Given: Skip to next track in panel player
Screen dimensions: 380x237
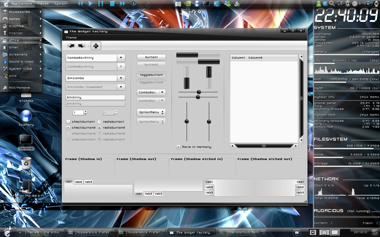Looking at the screenshot, I should pos(122,4).
